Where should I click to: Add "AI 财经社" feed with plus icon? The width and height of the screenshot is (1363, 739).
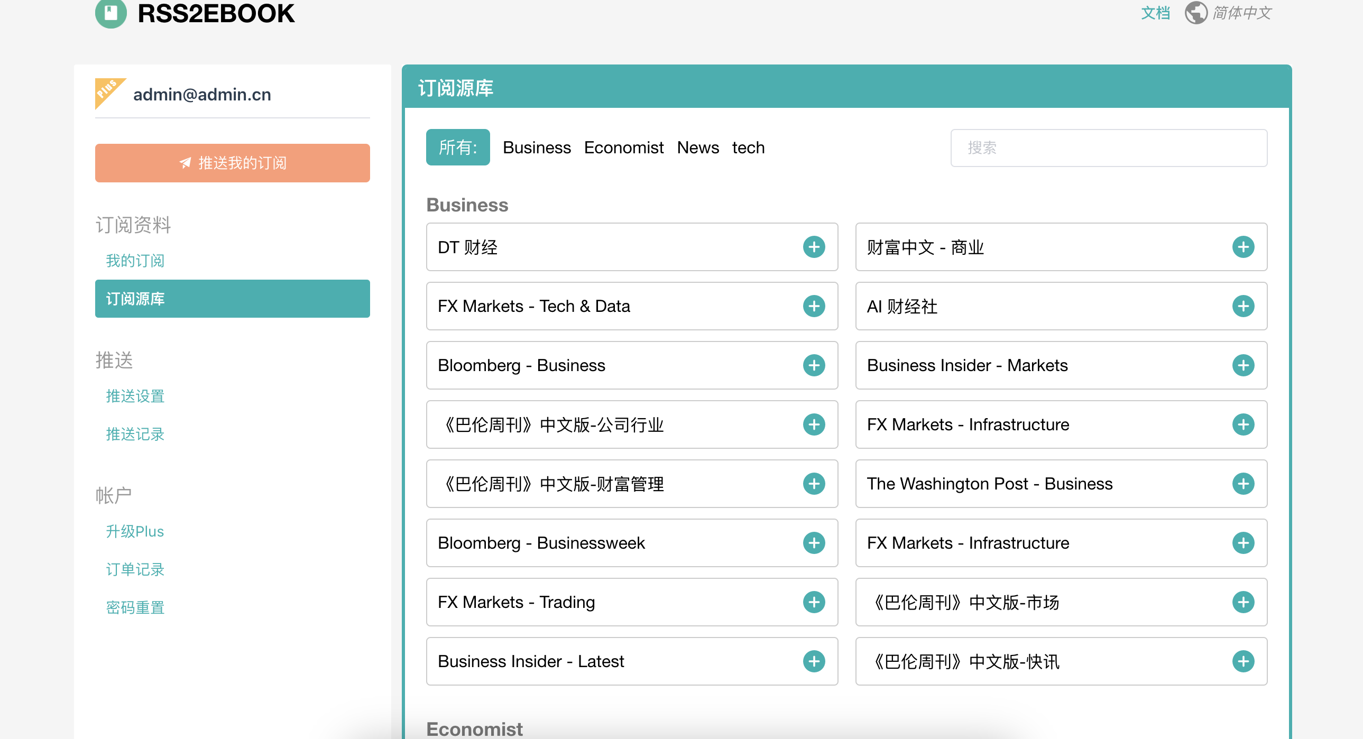(x=1244, y=306)
